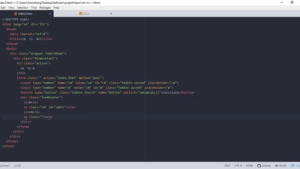
Task: Click the closing html tag line
Action: (x=8, y=146)
